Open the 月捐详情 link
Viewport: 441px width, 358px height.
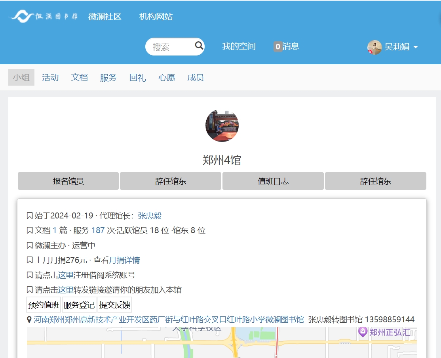124,260
